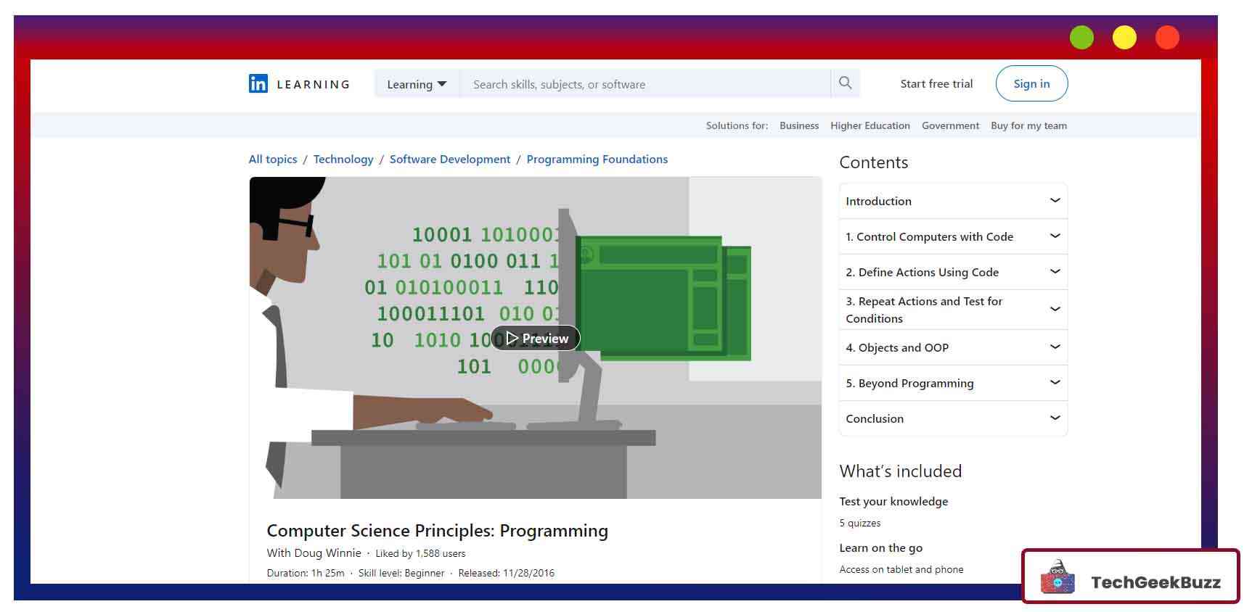Expand Repeat Actions and Test for Conditions
The height and width of the screenshot is (612, 1252).
tap(953, 310)
